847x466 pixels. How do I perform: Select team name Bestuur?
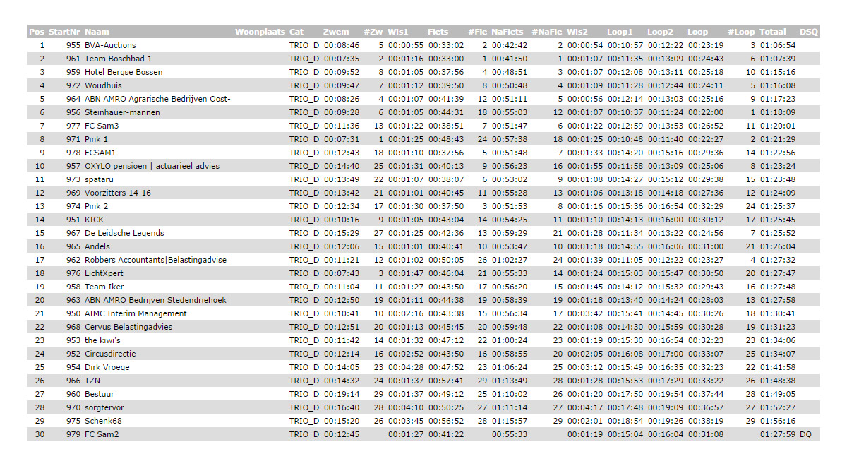[x=99, y=394]
